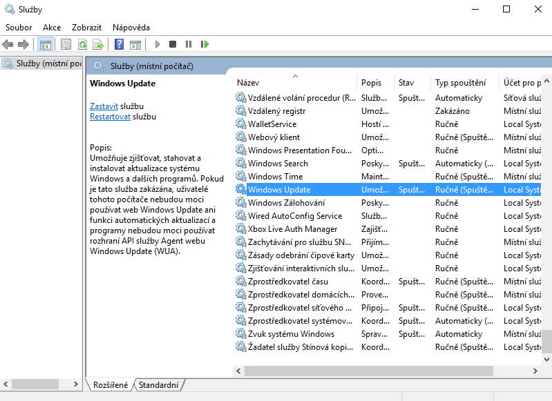Select the Žadatel služby Stínová kopi... service name
Viewport: 552px width, 401px height.
coord(301,347)
